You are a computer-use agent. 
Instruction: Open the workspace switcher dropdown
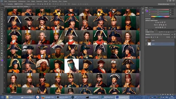coord(166,4)
